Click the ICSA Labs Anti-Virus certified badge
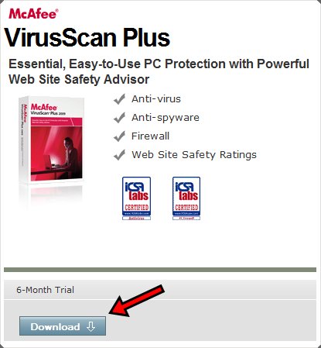 136,198
